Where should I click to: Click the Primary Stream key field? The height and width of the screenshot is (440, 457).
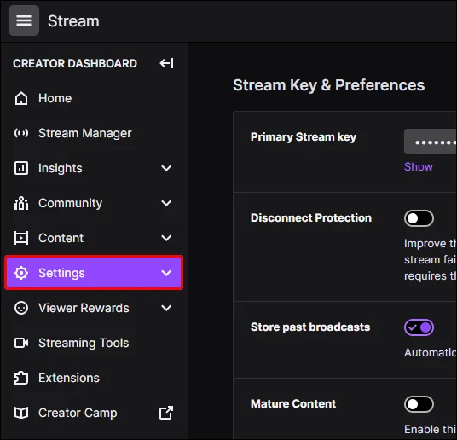(431, 142)
